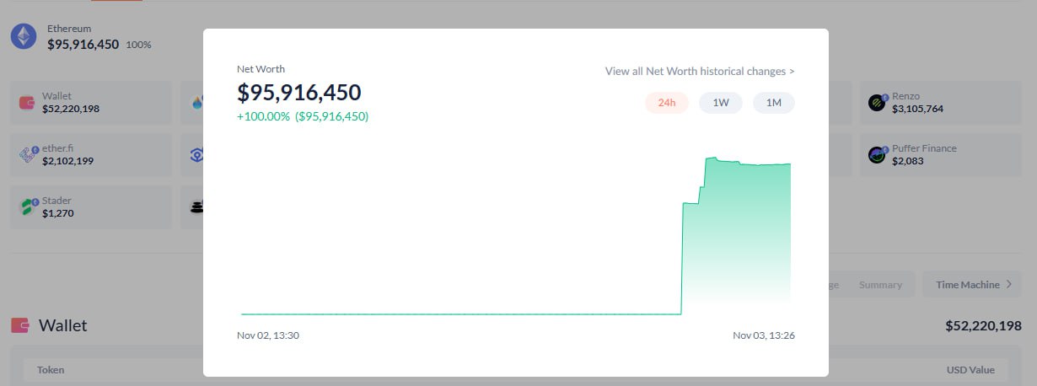The height and width of the screenshot is (386, 1037).
Task: Click the $95,916,450 net worth figure in the popup
Action: pos(299,93)
